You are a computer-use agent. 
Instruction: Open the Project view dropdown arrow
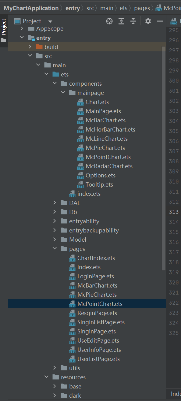50,21
